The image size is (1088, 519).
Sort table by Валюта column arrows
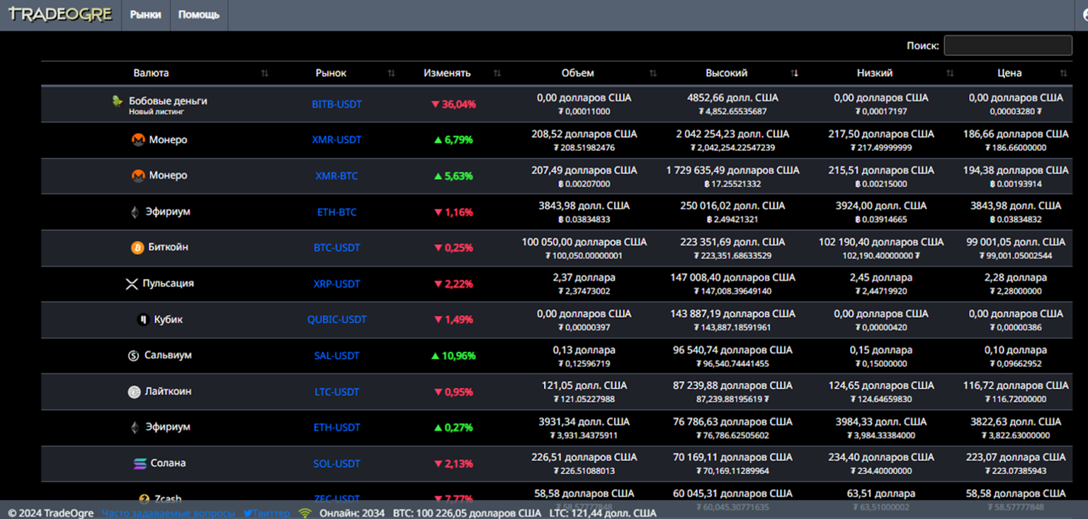coord(265,73)
